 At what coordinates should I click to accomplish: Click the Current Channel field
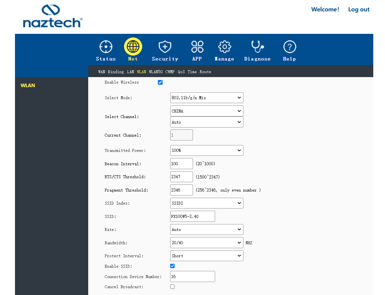182,135
